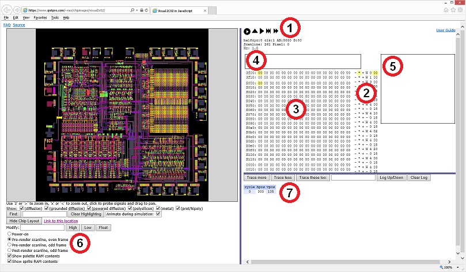The height and width of the screenshot is (272, 466).
Task: Open Favorites star icon
Action: point(453,10)
